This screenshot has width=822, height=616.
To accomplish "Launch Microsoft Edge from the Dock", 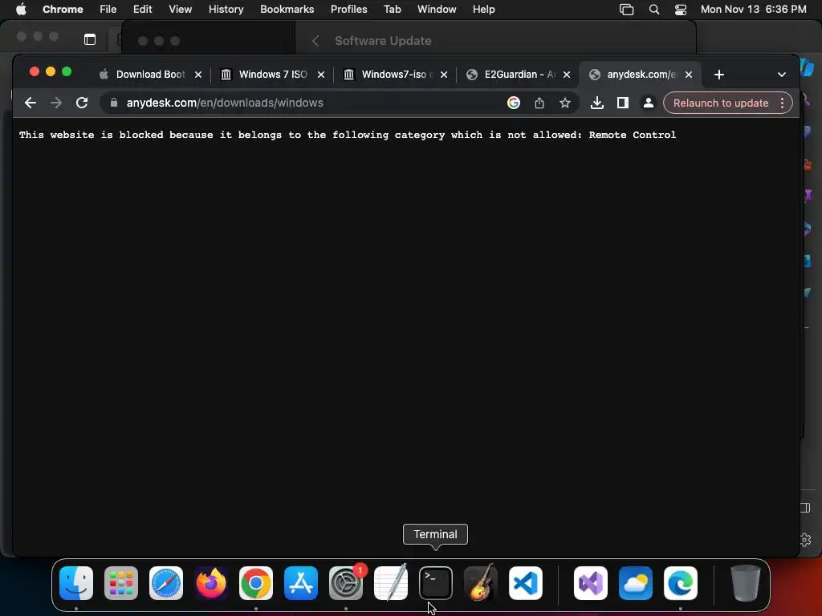I will tap(681, 583).
